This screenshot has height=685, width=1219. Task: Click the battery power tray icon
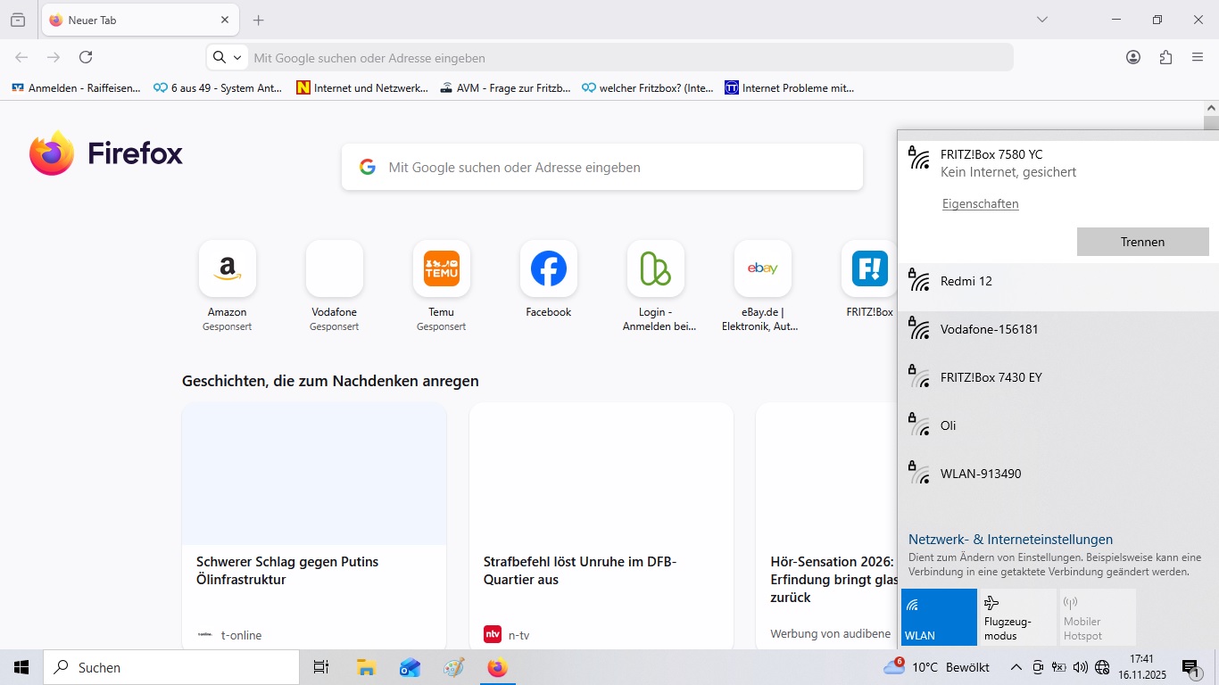click(1059, 667)
